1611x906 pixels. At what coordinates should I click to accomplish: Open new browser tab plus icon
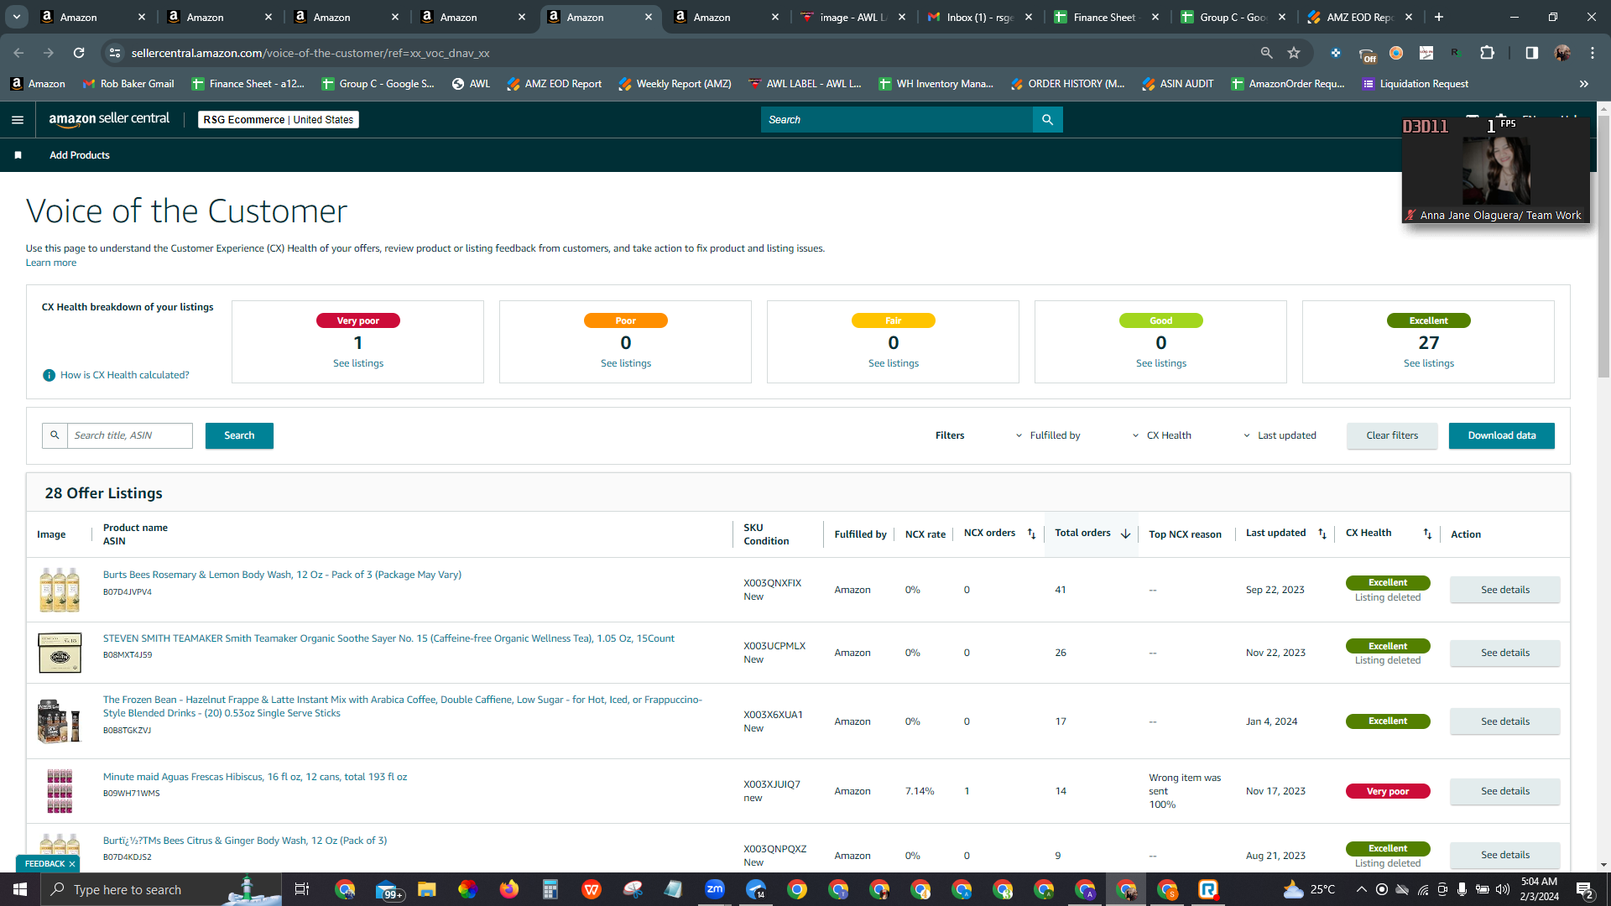(1439, 17)
